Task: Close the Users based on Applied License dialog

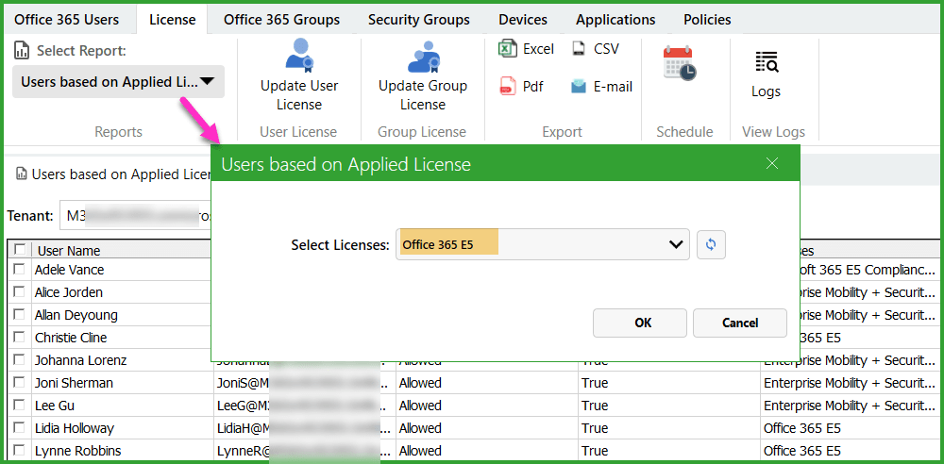Action: (772, 163)
